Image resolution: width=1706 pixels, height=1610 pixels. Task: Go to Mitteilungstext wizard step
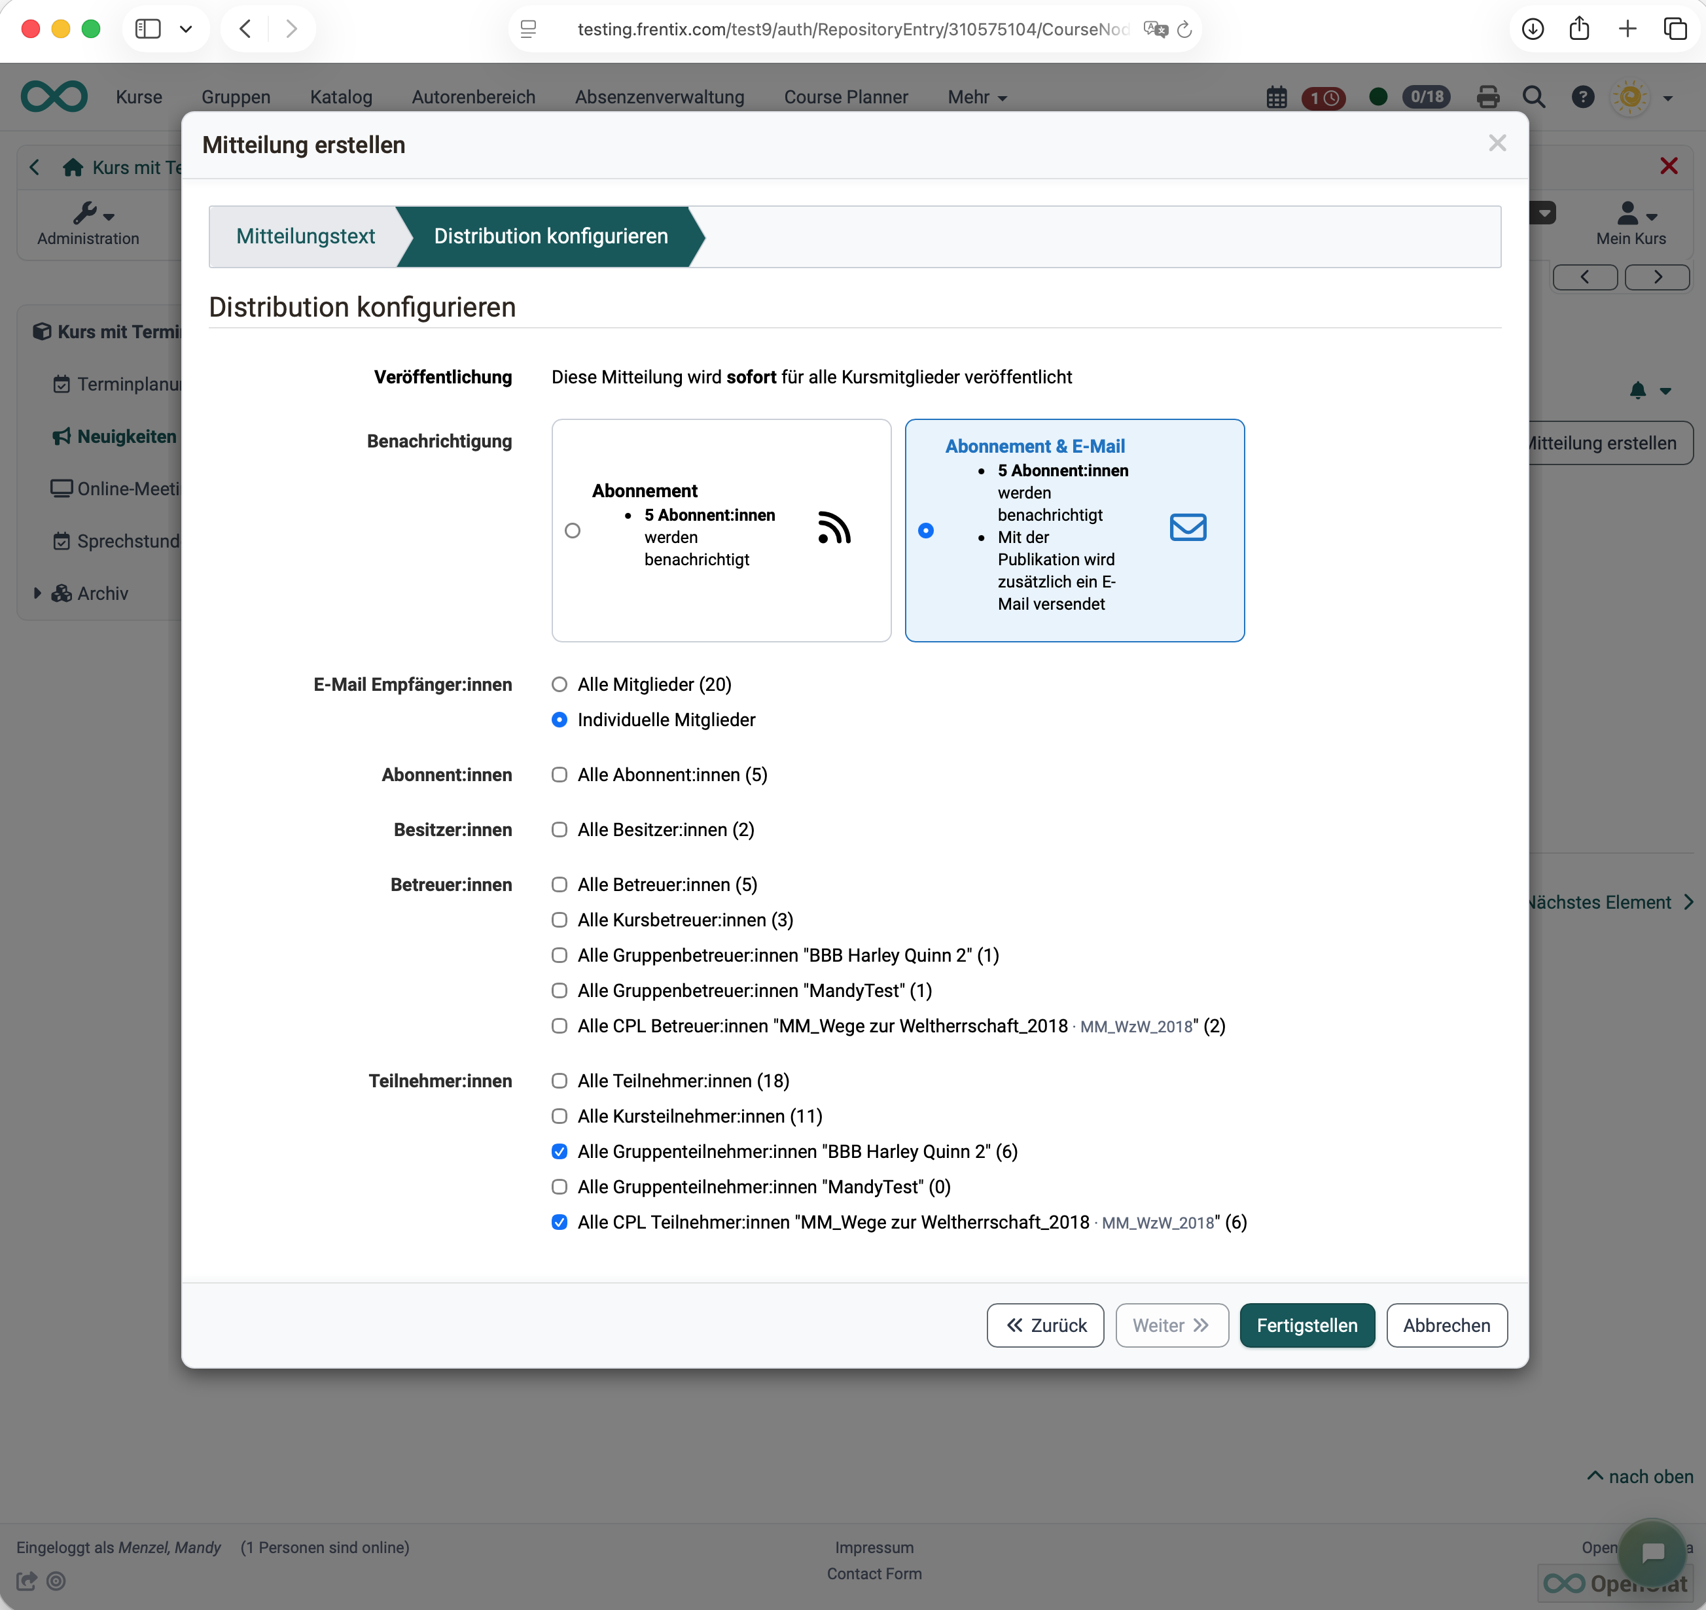tap(305, 236)
